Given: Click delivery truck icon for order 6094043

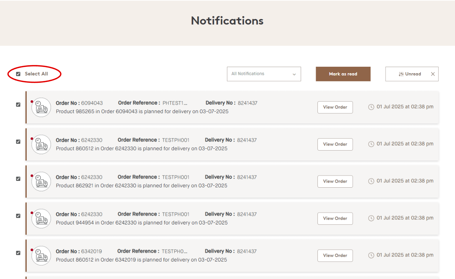Looking at the screenshot, I should tap(41, 107).
